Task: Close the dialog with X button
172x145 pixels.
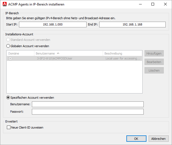Action: pos(165,4)
